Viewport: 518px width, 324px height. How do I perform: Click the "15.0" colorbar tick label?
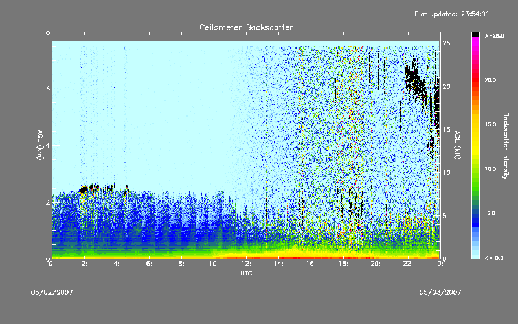pos(490,124)
